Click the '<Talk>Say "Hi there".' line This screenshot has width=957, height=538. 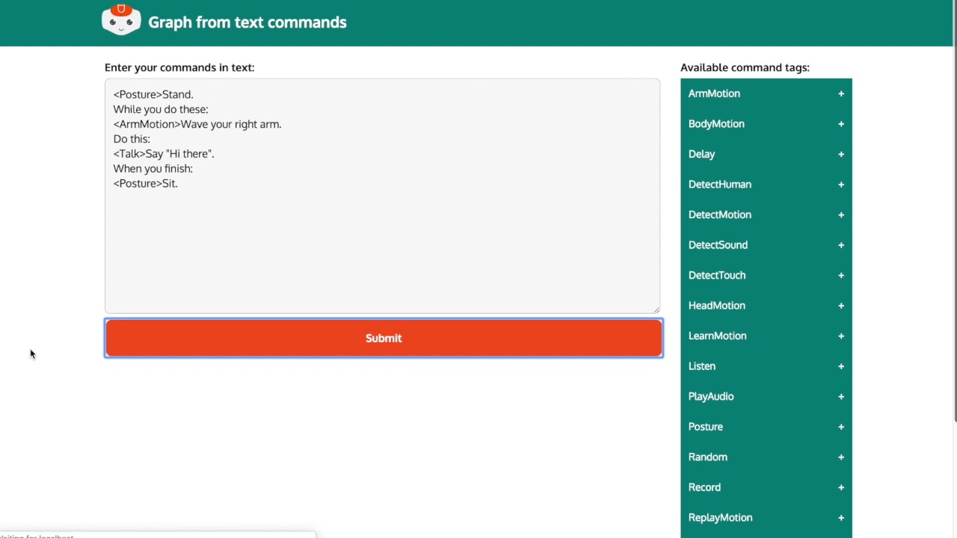tap(164, 153)
